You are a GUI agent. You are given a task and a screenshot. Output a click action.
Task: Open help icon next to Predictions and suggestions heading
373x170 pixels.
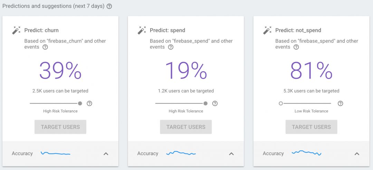[109, 6]
